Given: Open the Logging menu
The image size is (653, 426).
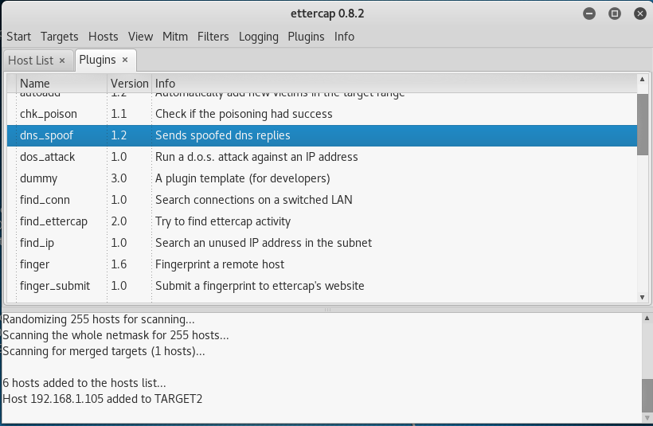Looking at the screenshot, I should (258, 37).
